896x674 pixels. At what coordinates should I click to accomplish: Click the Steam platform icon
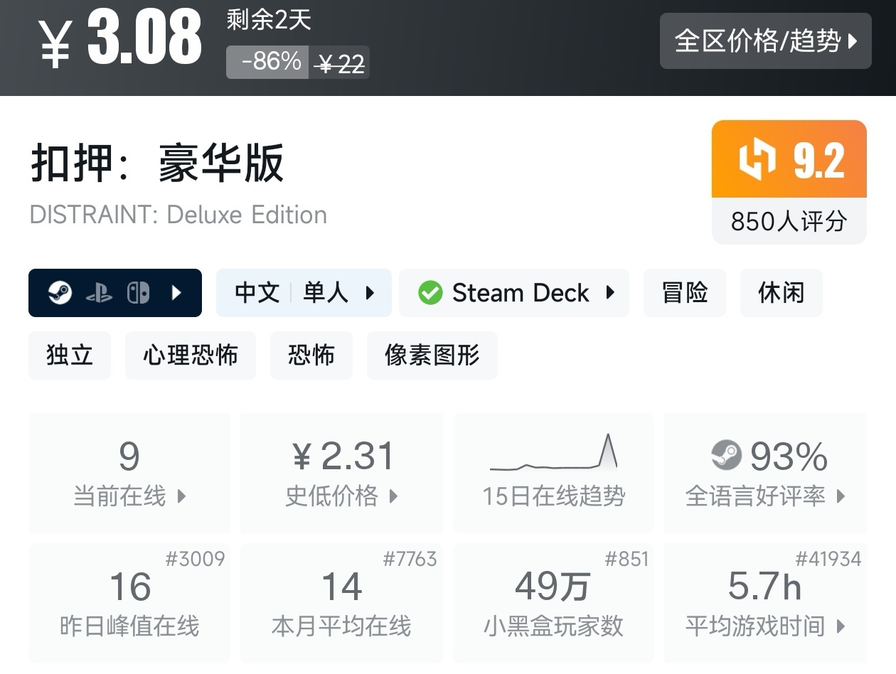[60, 293]
